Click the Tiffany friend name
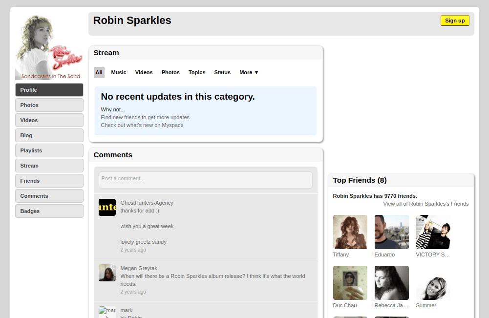489x318 pixels. coord(340,254)
